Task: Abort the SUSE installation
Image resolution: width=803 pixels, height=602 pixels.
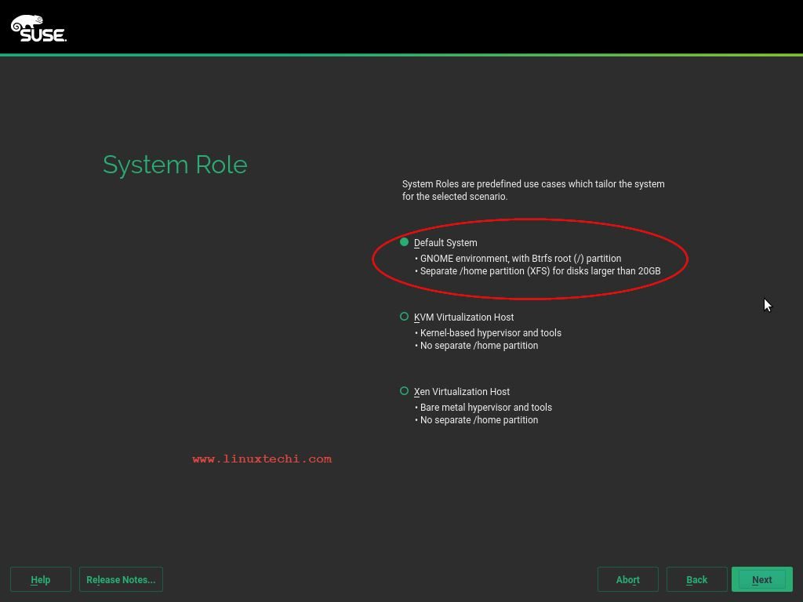Action: [x=627, y=579]
